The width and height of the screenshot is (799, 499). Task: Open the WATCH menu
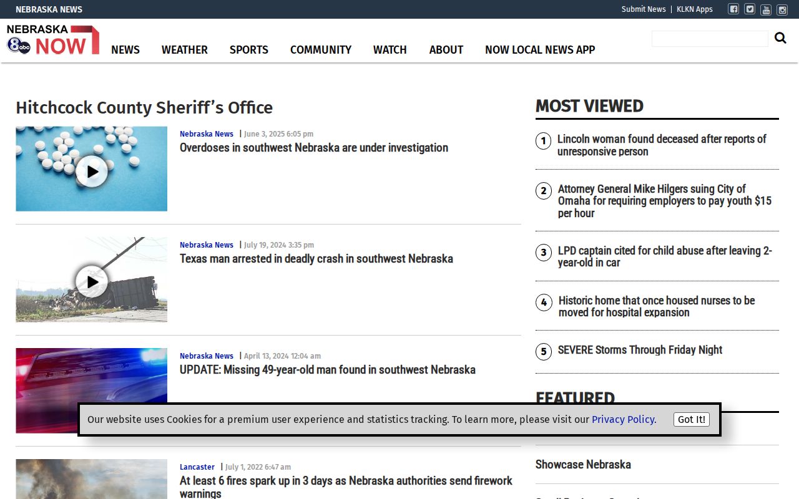(x=390, y=50)
